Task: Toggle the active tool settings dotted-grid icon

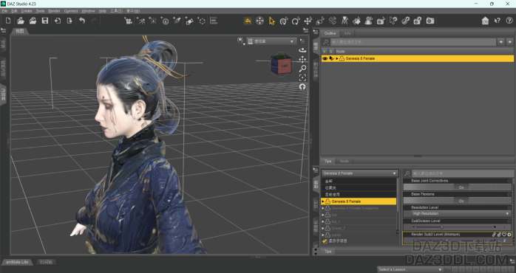Action: pyautogui.click(x=248, y=21)
